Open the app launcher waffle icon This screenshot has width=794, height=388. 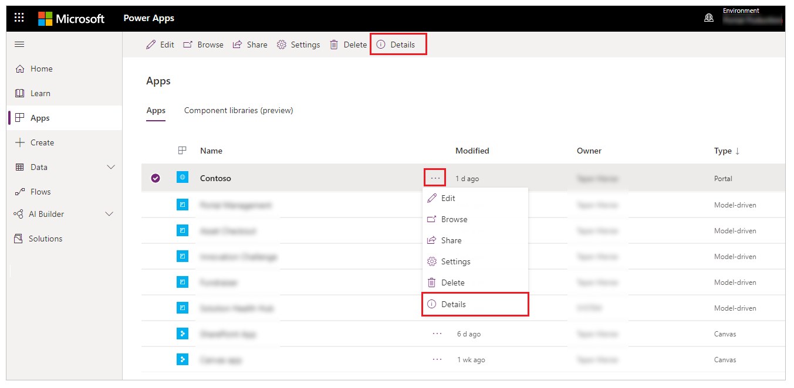(19, 18)
